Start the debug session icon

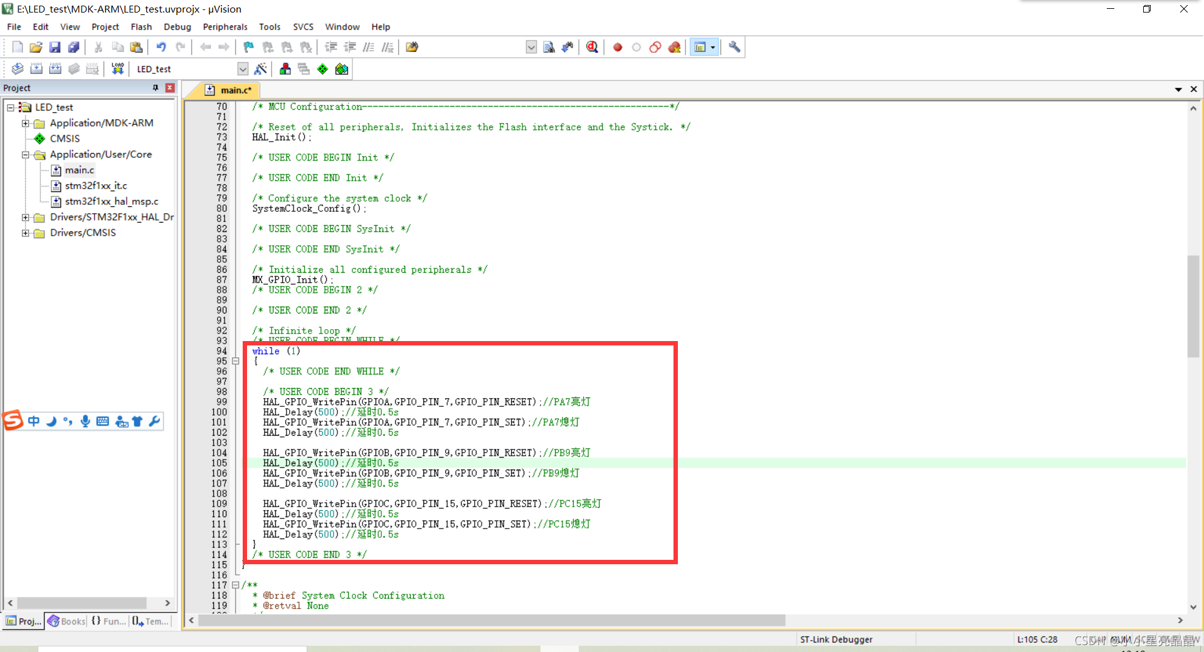pyautogui.click(x=592, y=47)
